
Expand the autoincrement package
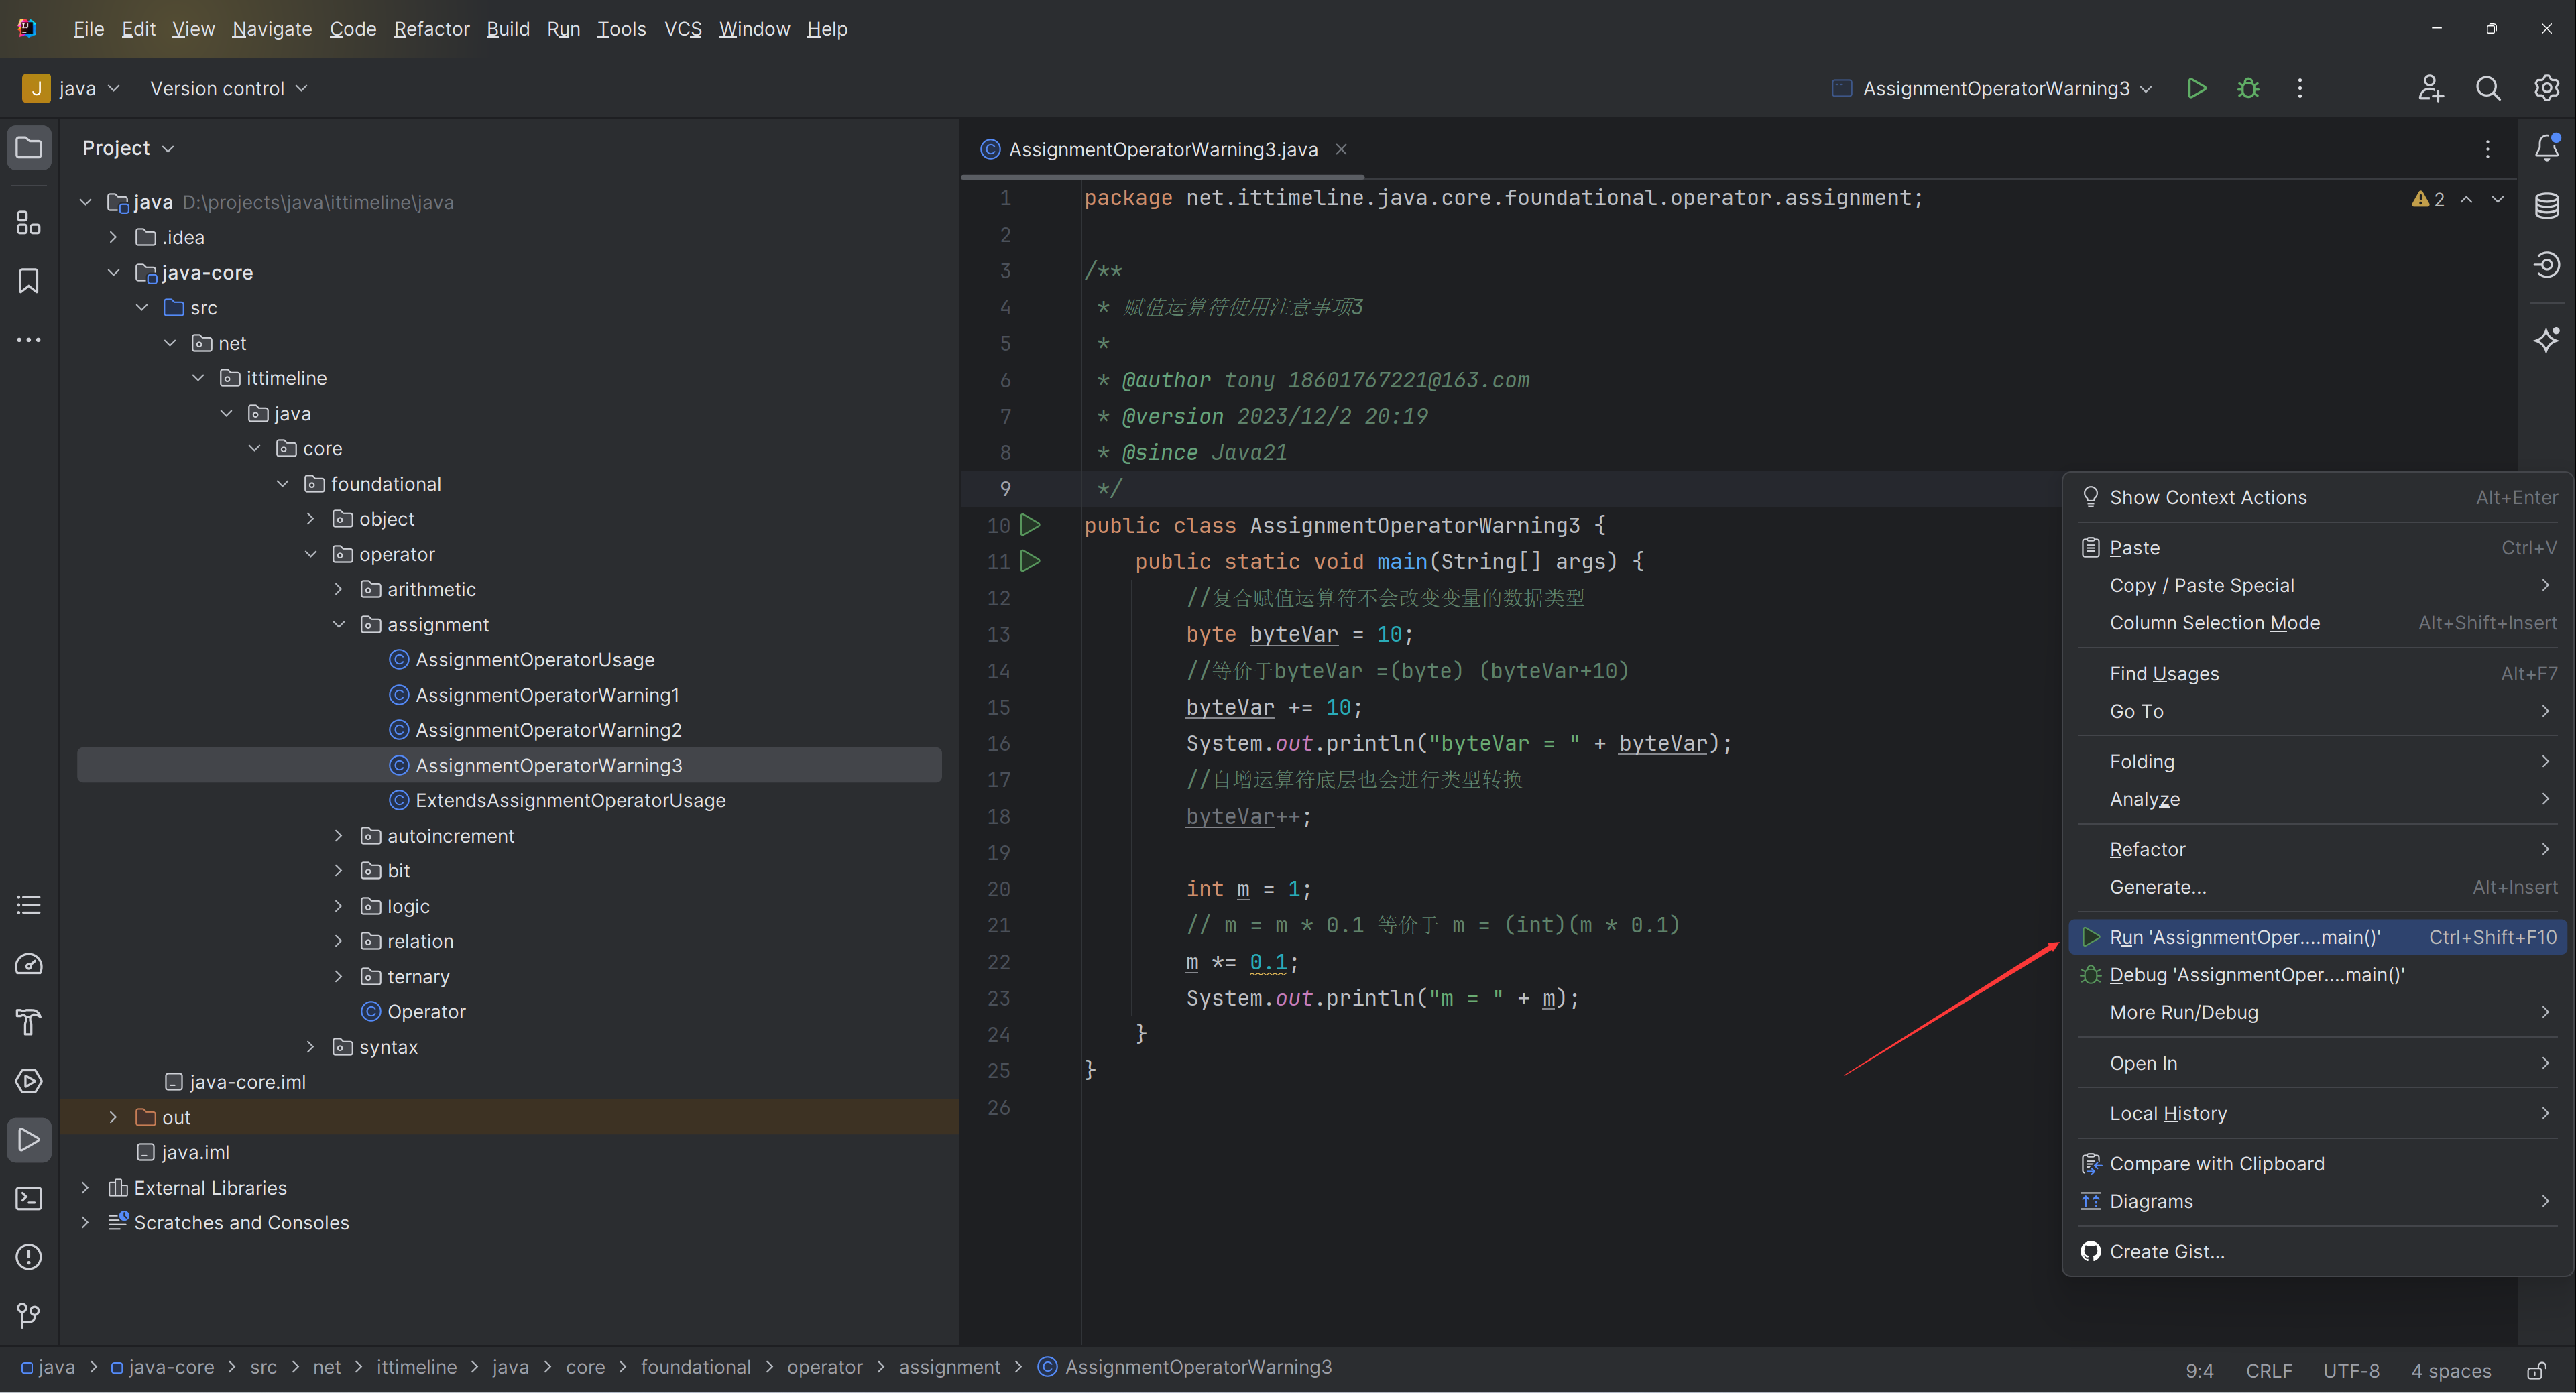(x=339, y=835)
